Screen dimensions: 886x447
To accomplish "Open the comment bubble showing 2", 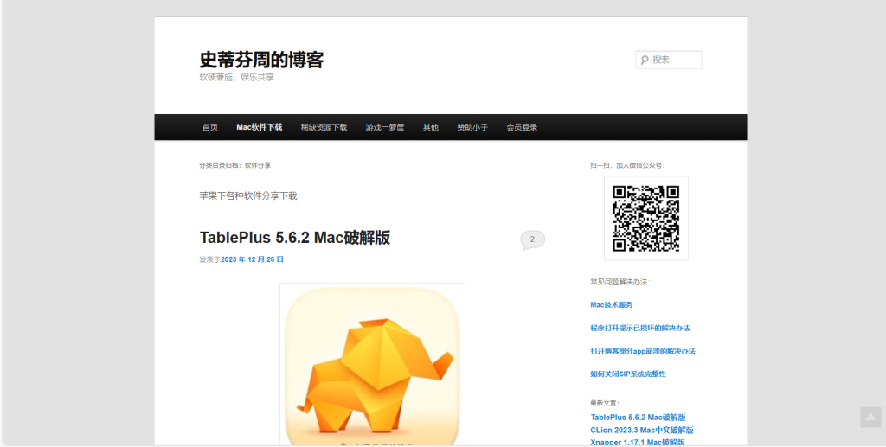I will point(532,239).
